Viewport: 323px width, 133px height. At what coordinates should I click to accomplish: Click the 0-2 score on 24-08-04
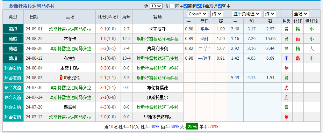103,68
